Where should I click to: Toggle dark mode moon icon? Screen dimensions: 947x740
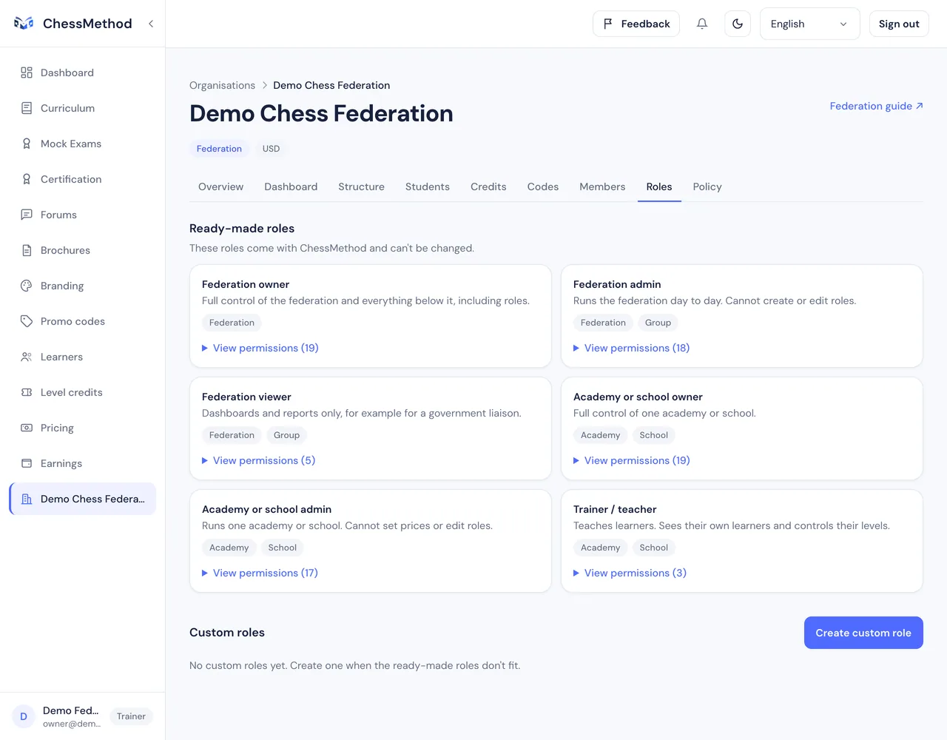(738, 24)
